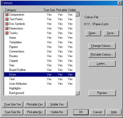Set selected categories to Visible No
The width and height of the screenshot is (123, 118).
(x=57, y=112)
